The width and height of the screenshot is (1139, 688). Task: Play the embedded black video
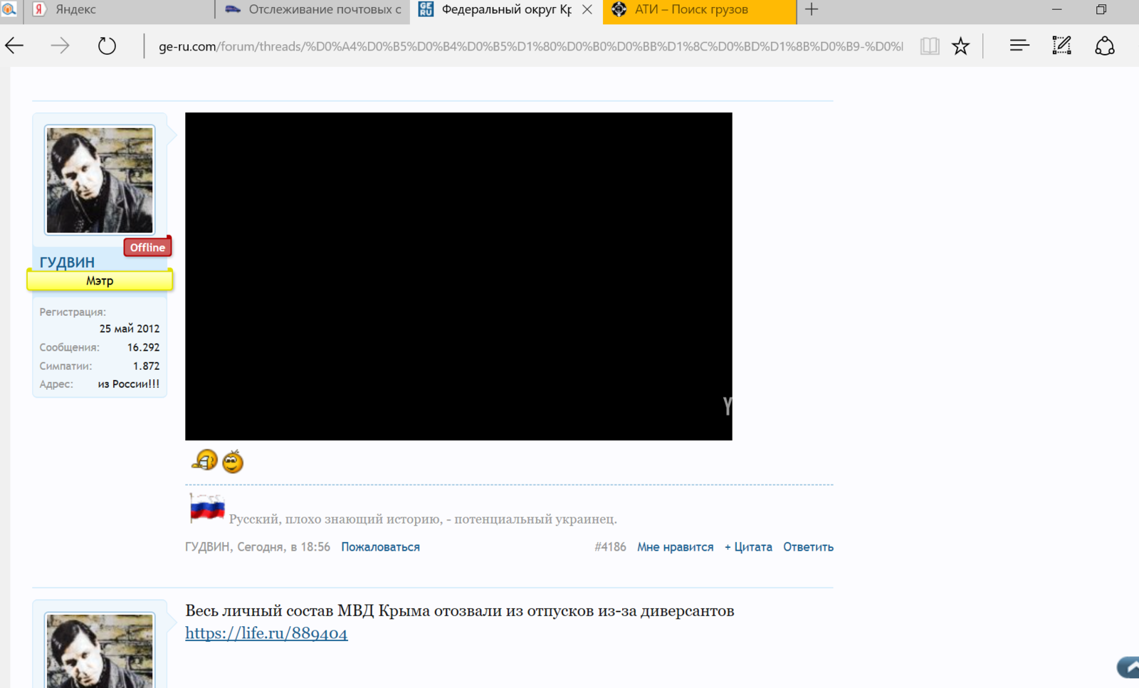tap(458, 276)
